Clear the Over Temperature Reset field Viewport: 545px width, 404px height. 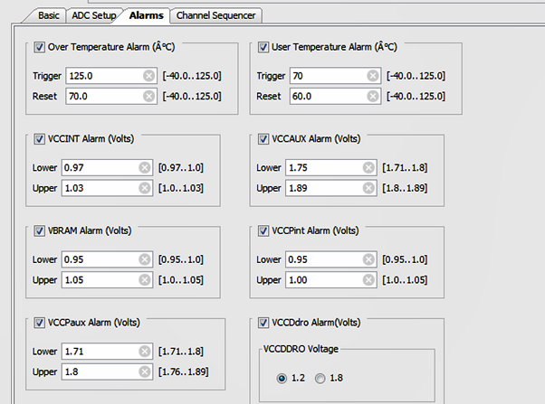click(x=149, y=96)
